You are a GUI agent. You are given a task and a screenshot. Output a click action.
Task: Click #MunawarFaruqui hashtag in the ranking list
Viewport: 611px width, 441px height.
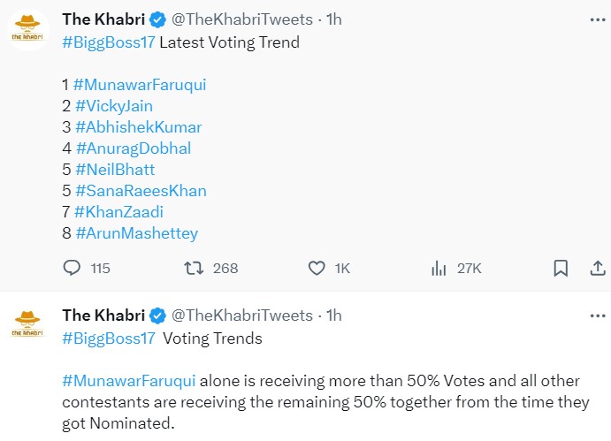140,85
